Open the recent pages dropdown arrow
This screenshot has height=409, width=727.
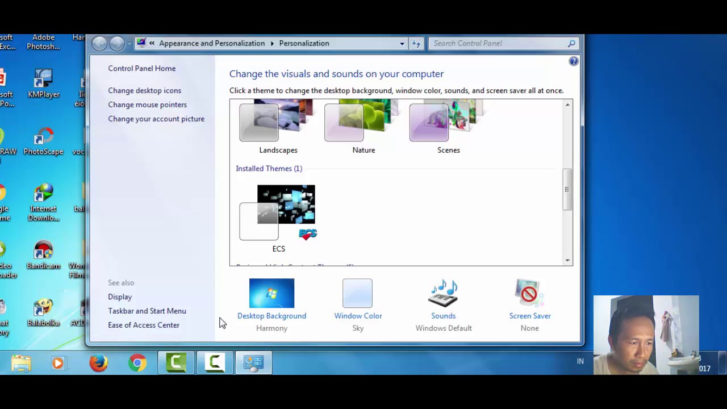(129, 44)
